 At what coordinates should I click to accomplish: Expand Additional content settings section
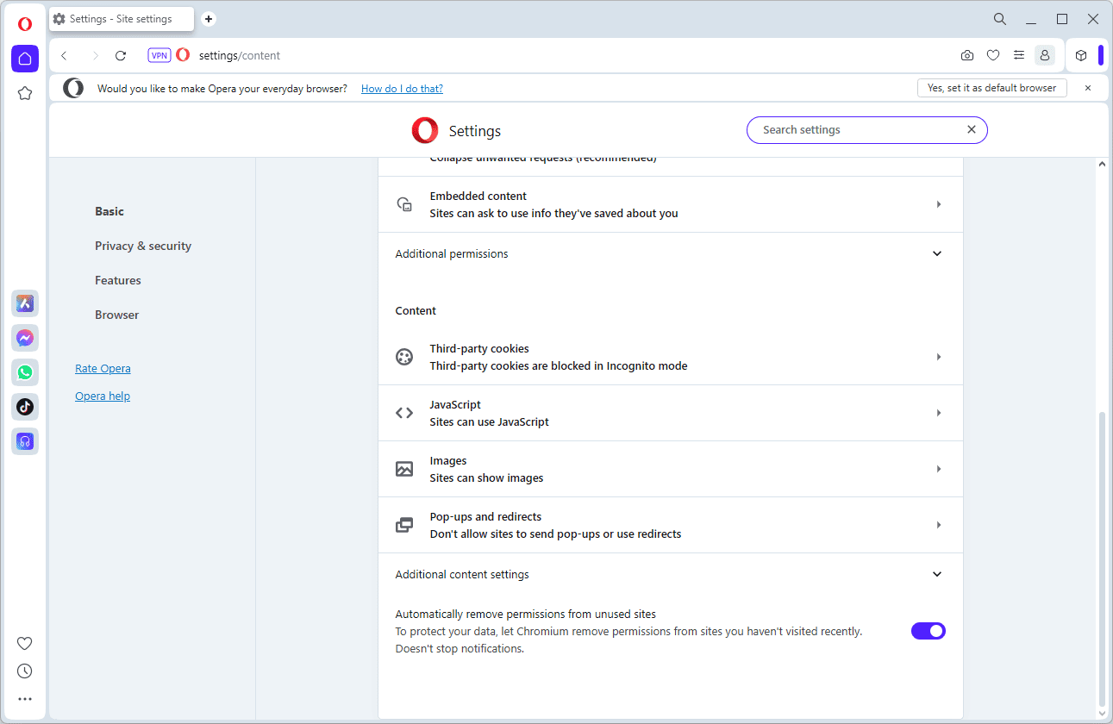click(x=937, y=575)
